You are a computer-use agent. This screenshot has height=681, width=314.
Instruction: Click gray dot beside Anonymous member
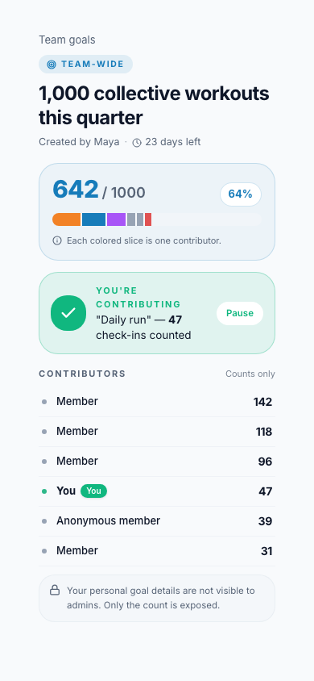pyautogui.click(x=44, y=521)
